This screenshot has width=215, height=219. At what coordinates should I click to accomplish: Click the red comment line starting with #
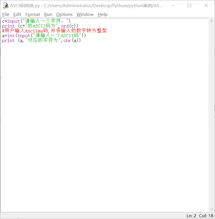pos(54,31)
